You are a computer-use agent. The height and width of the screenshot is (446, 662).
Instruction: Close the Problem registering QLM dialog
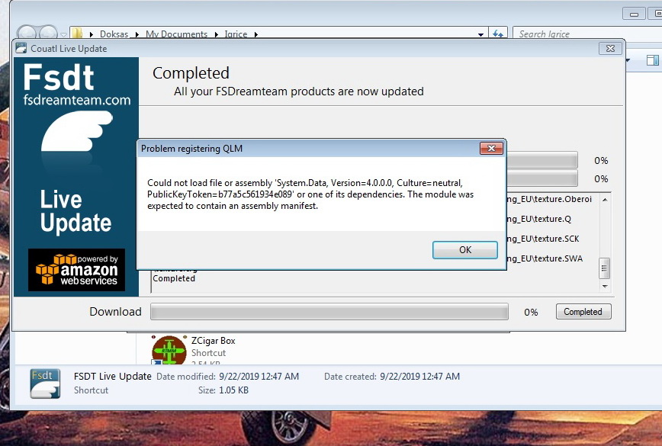491,148
